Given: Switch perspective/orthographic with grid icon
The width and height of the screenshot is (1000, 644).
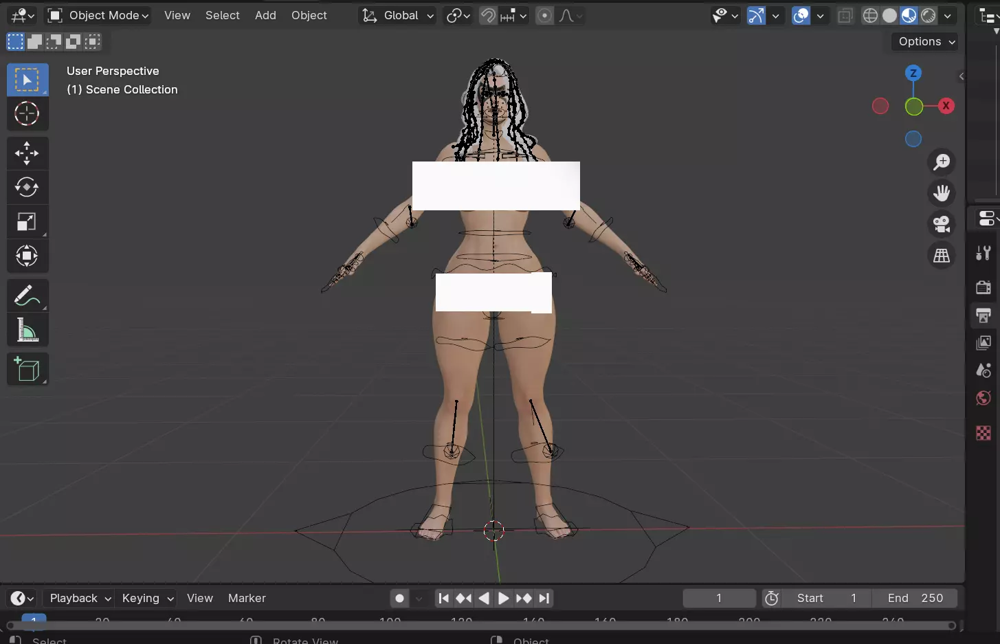Looking at the screenshot, I should coord(941,256).
